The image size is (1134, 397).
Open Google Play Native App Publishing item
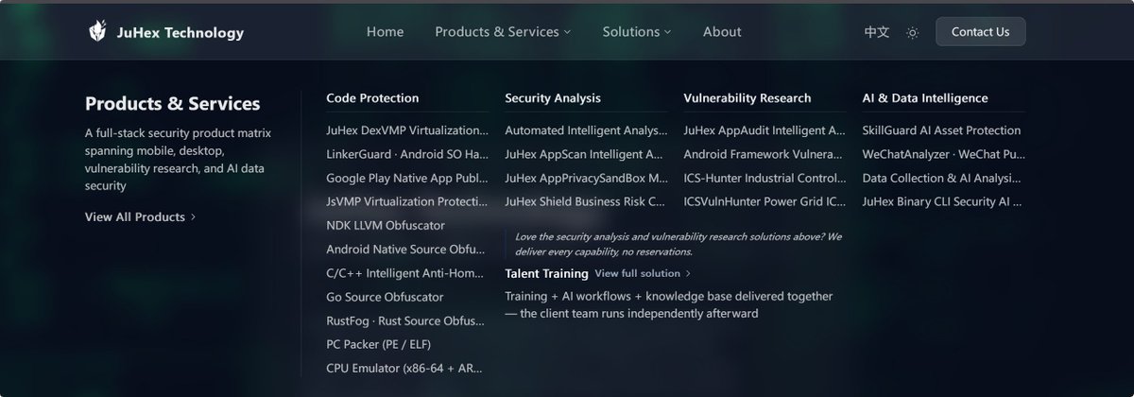point(407,178)
